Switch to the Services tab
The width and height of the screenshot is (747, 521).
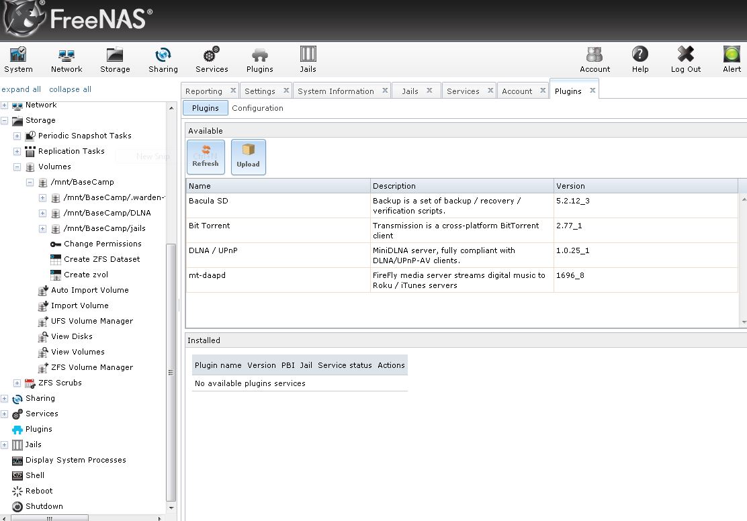tap(463, 91)
